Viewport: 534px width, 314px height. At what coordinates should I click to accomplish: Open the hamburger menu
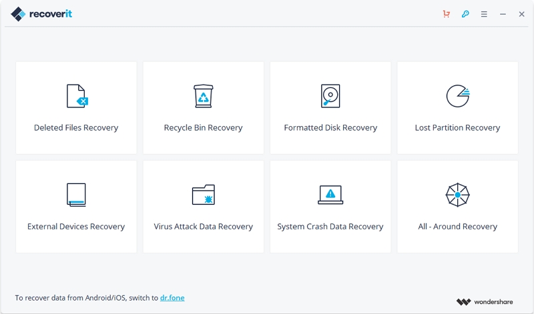click(484, 14)
